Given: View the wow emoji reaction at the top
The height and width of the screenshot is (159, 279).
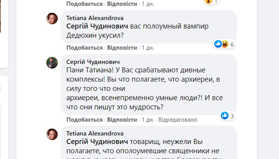Looking at the screenshot, I should tap(208, 2).
